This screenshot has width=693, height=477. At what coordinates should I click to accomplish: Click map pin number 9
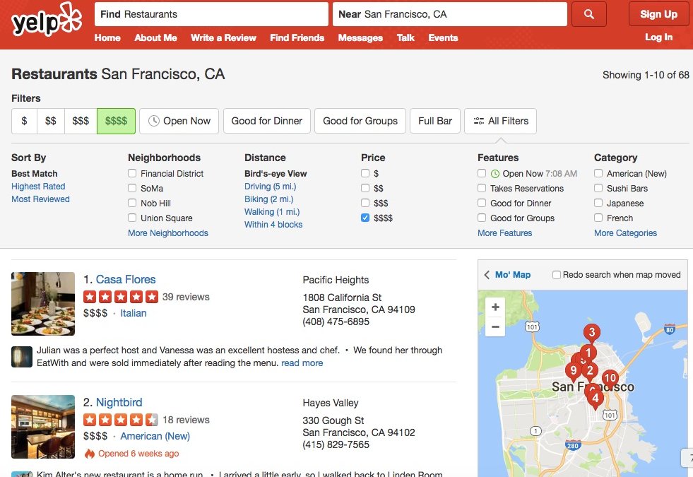tap(573, 370)
